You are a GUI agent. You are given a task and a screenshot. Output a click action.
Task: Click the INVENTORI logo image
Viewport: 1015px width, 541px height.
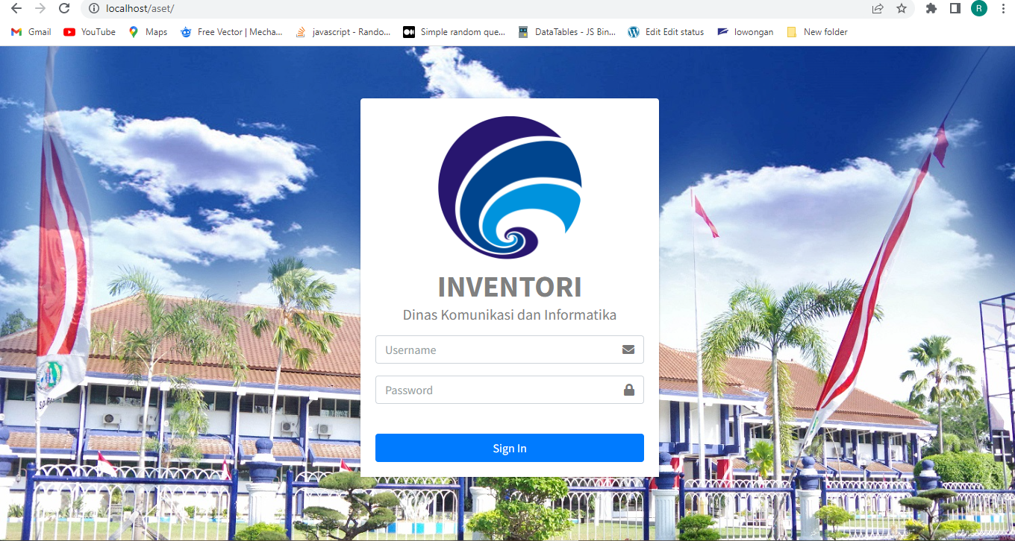tap(510, 188)
